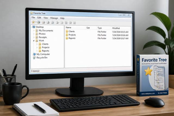Open the View menu
This screenshot has height=116, width=174.
[46, 18]
